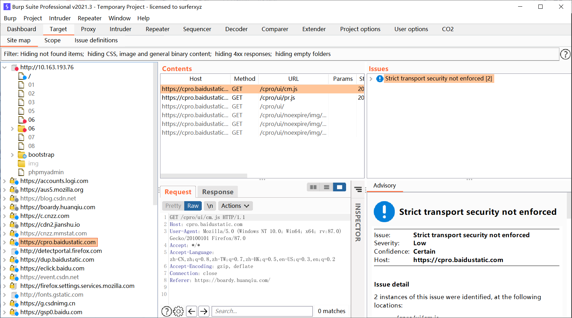Click lock icon for https://firefox.settings.services.mozilla.com
The image size is (572, 318).
click(13, 286)
